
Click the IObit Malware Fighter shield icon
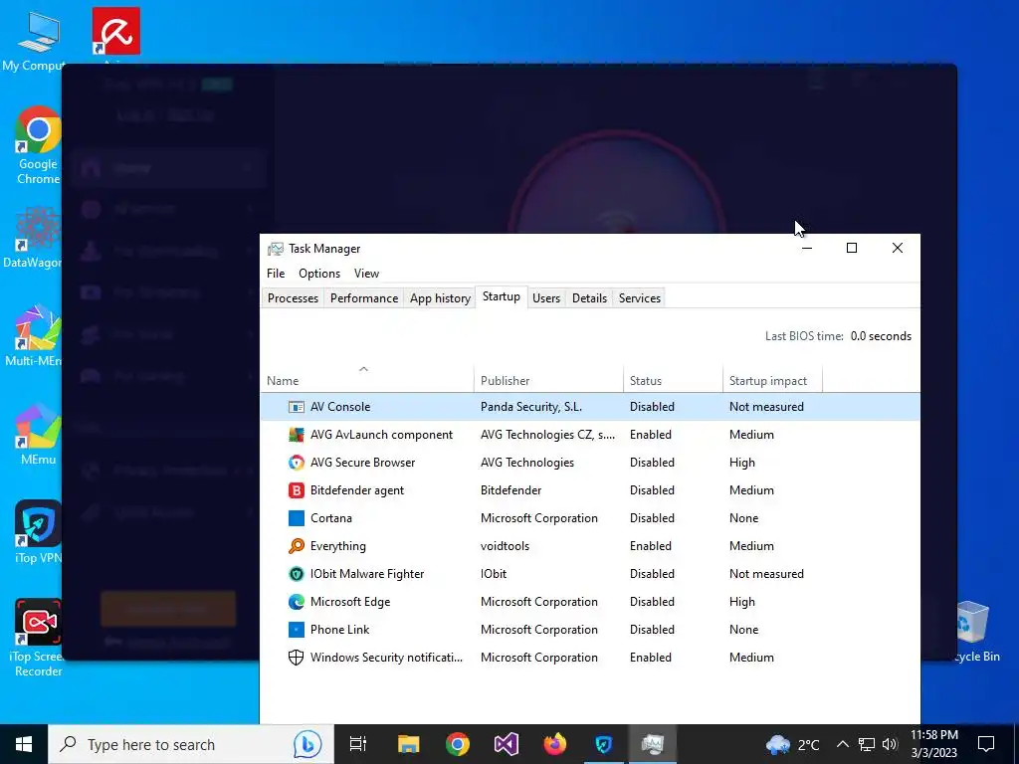tap(297, 574)
